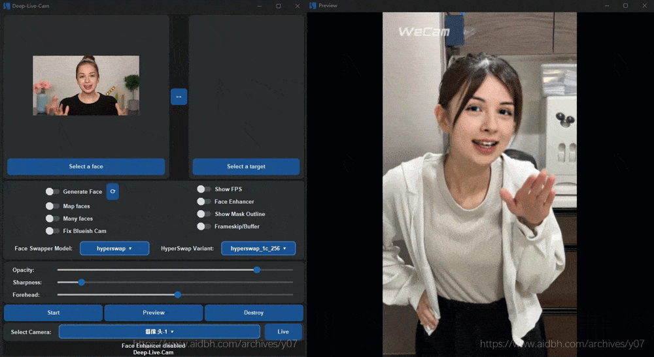The image size is (654, 357).
Task: Maximize the Preview window
Action: coord(625,6)
